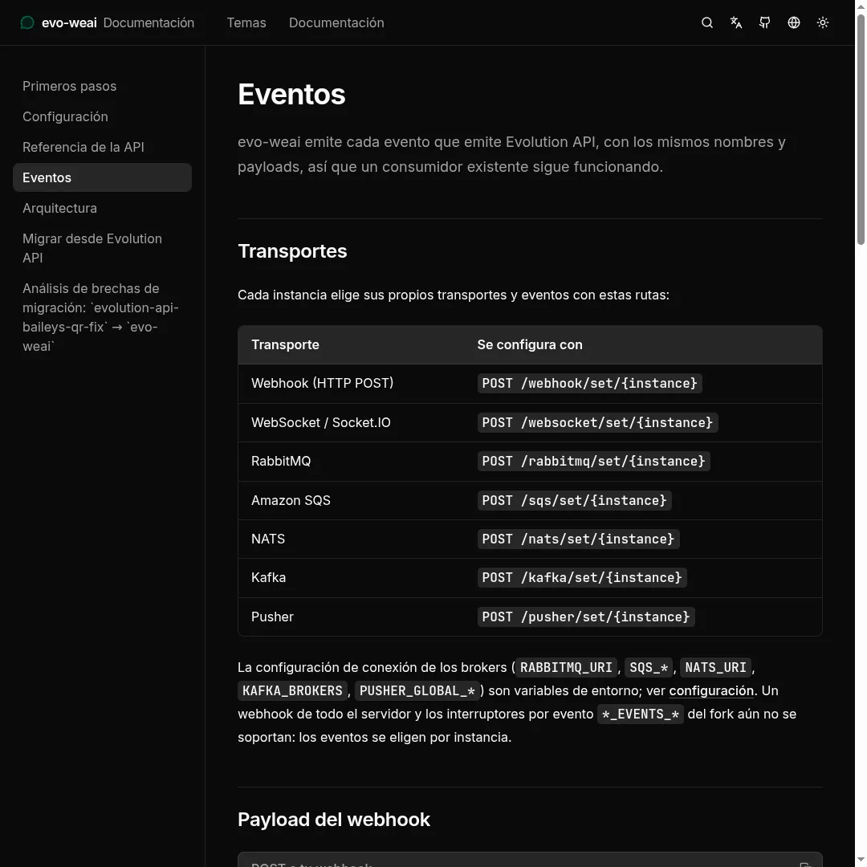
Task: Click the Transporte column header
Action: click(285, 344)
